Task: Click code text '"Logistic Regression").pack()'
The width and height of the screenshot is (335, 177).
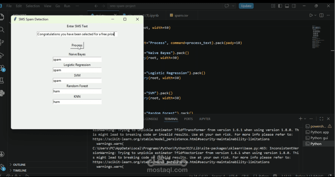Action: pos(176,73)
